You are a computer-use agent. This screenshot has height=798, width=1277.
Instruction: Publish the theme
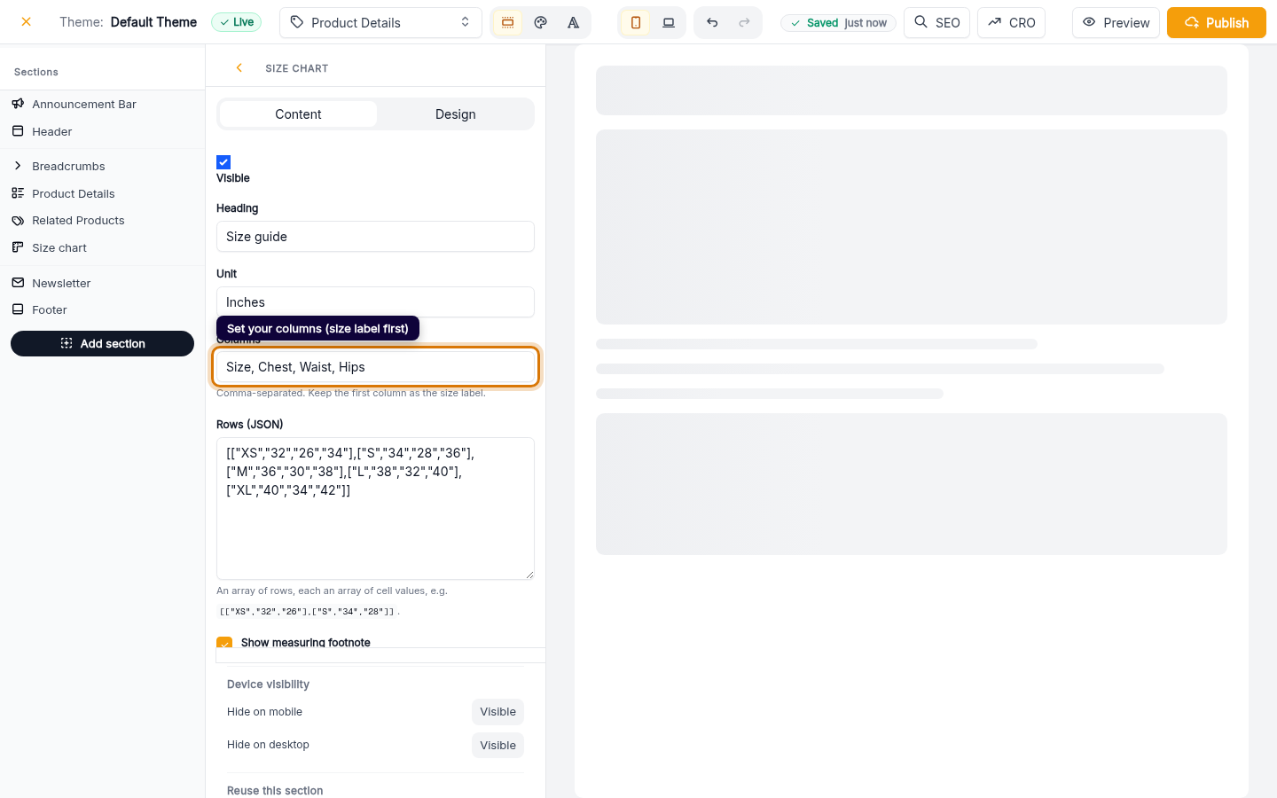point(1217,22)
